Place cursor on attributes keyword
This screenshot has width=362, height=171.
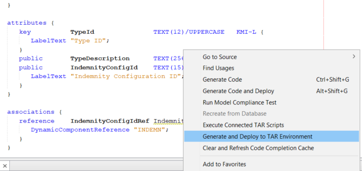pyautogui.click(x=27, y=23)
